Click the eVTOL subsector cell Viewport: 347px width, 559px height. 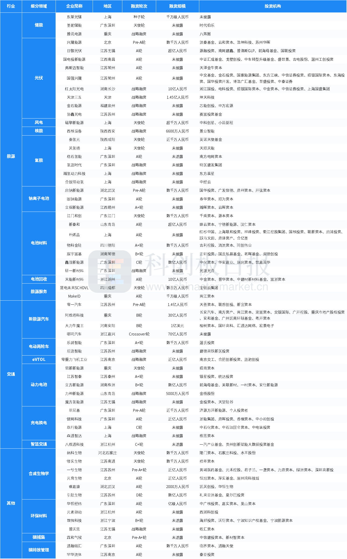click(x=39, y=359)
